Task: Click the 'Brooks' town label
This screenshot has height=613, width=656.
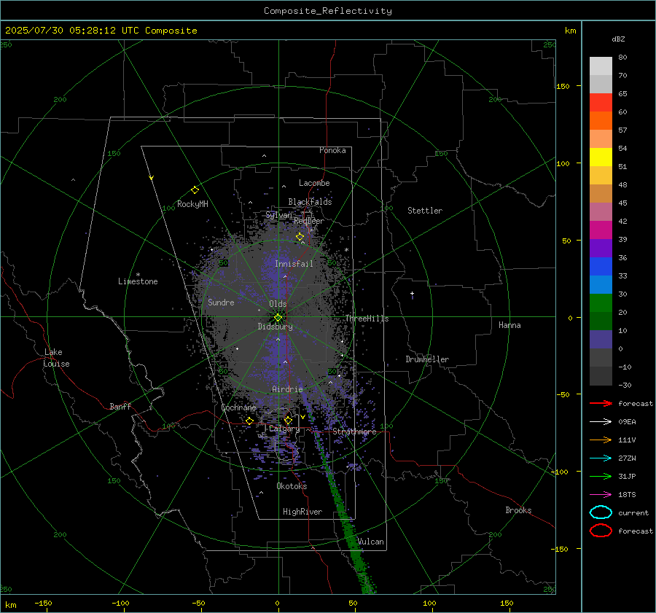Action: 518,510
